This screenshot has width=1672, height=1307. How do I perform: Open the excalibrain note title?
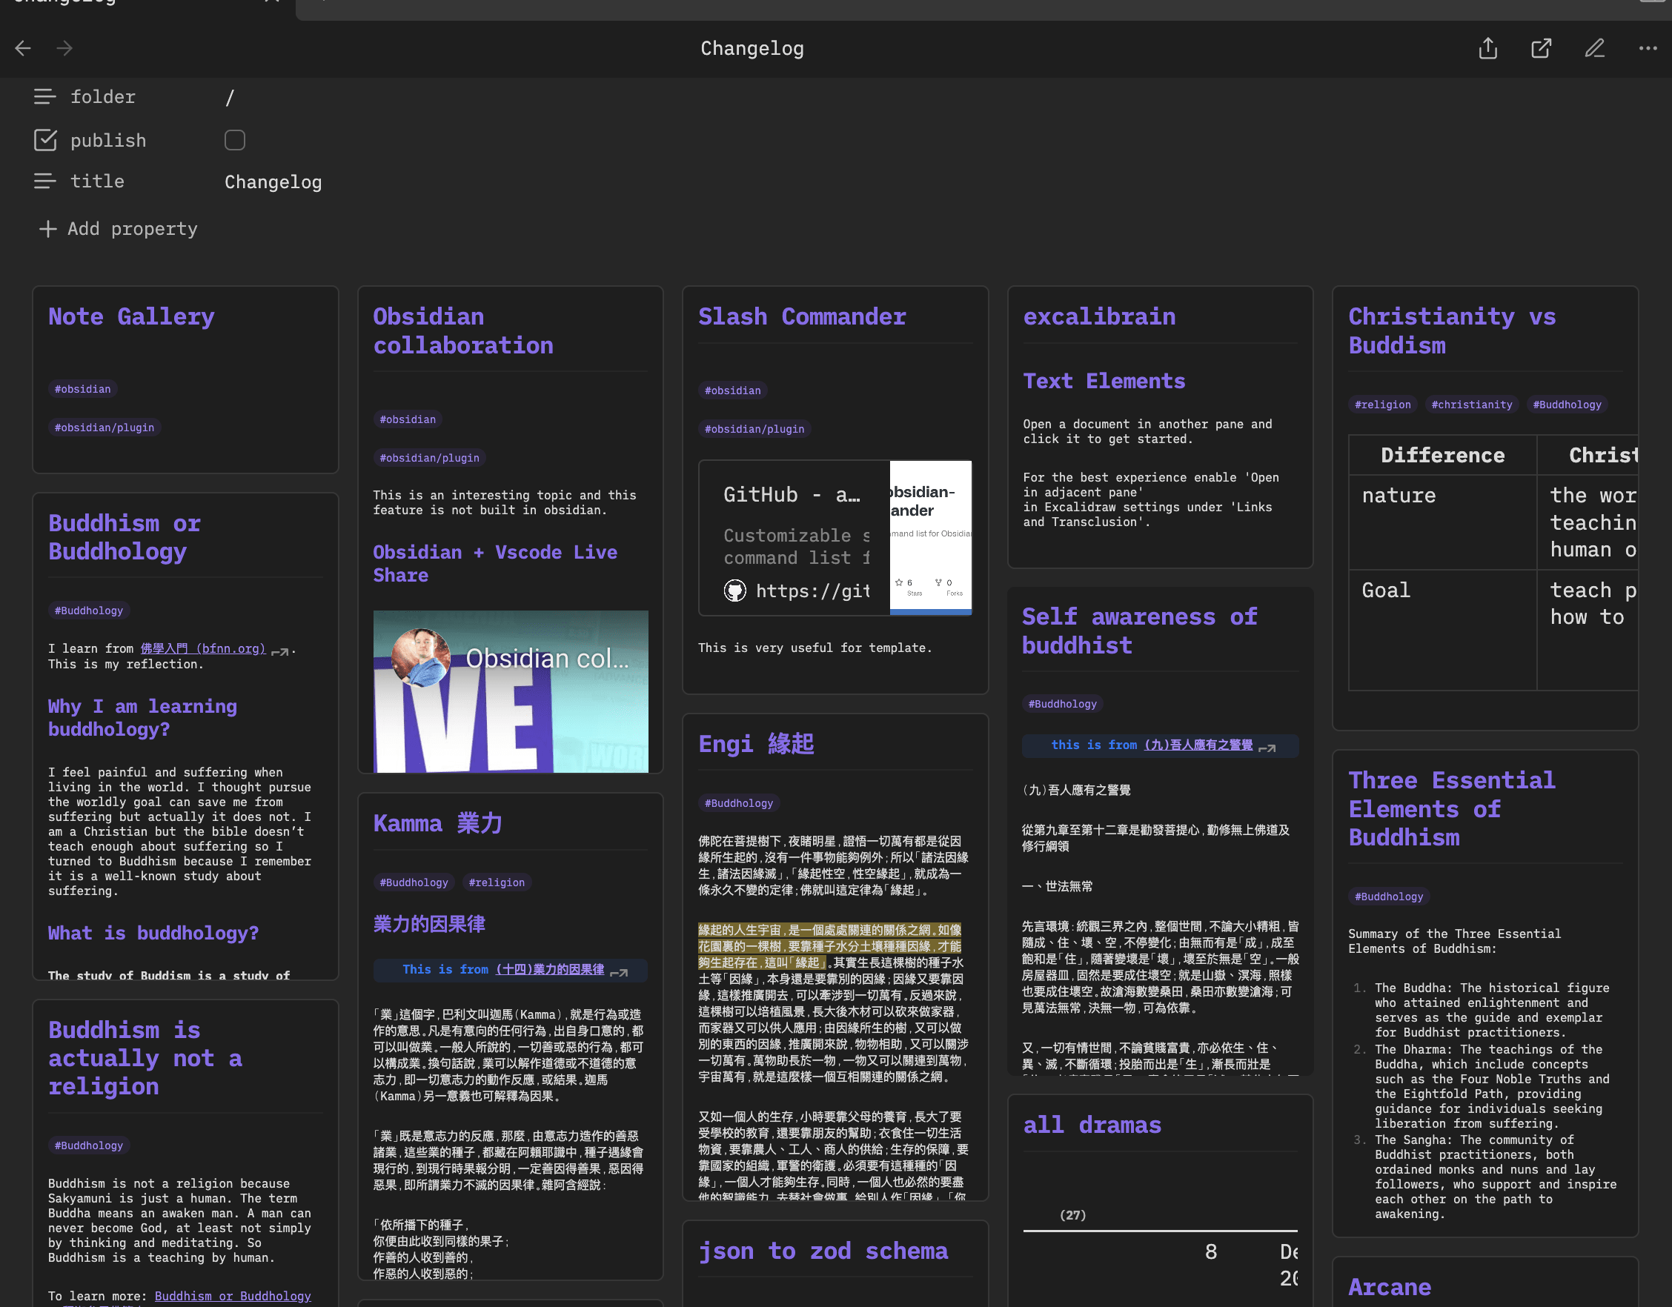click(x=1099, y=316)
